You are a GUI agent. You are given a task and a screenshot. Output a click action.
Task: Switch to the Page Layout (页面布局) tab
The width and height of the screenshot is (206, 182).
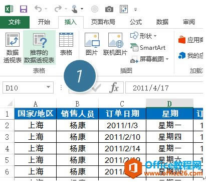(103, 22)
